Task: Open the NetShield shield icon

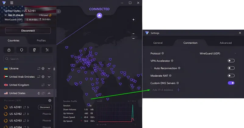Action: (x=22, y=50)
